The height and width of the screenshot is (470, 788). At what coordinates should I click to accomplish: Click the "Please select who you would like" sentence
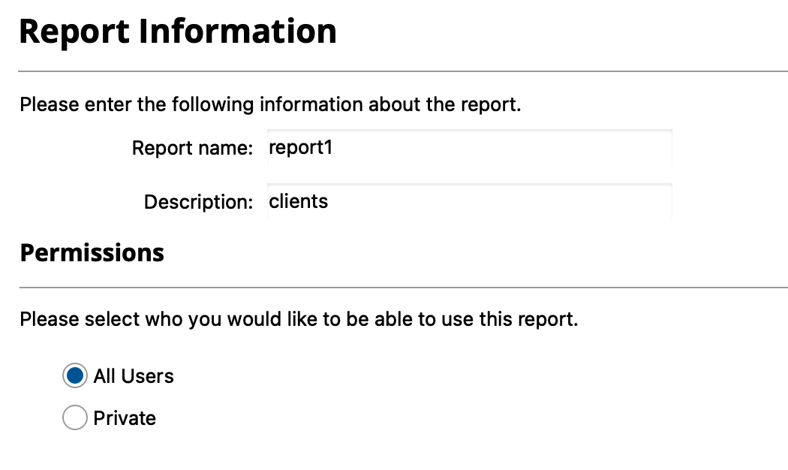coord(299,319)
